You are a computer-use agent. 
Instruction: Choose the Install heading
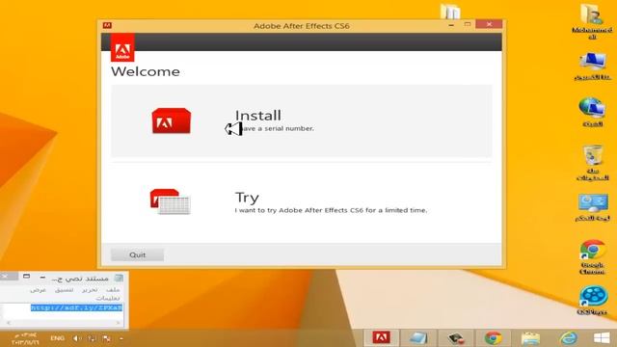point(258,116)
